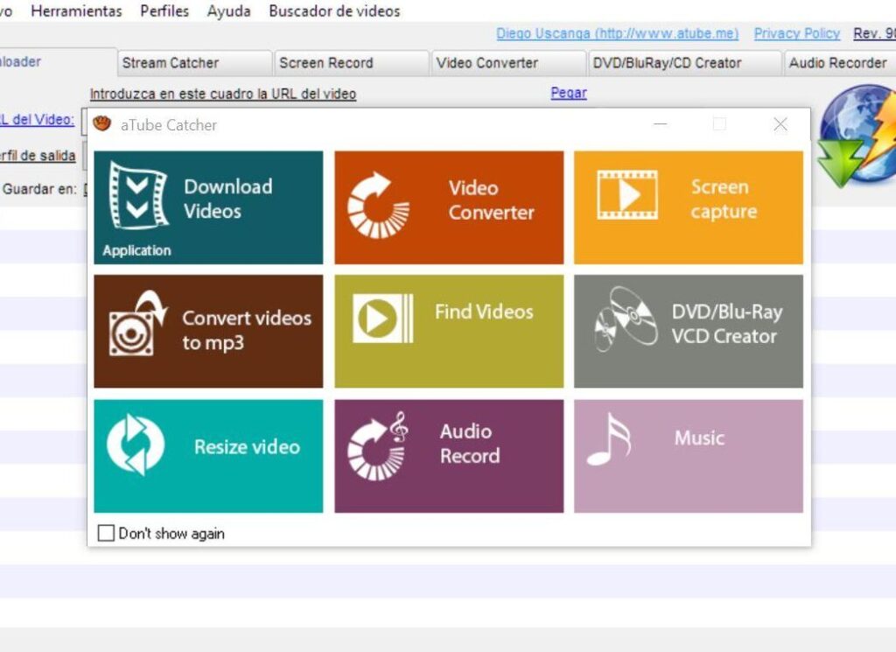
Task: Click the globe download icon in main window
Action: point(856,135)
